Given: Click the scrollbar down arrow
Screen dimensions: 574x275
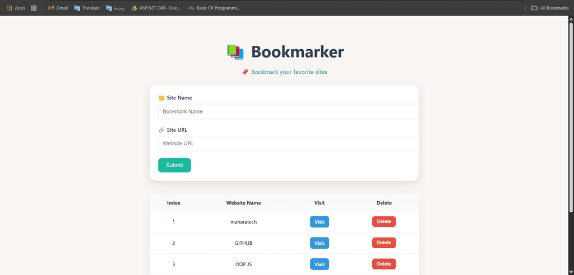Looking at the screenshot, I should point(571,272).
